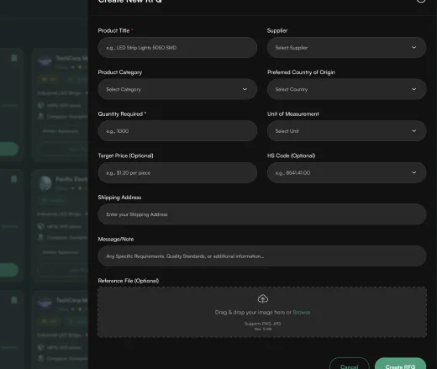The image size is (437, 369).
Task: Click the Quantity Required input field
Action: tap(177, 131)
